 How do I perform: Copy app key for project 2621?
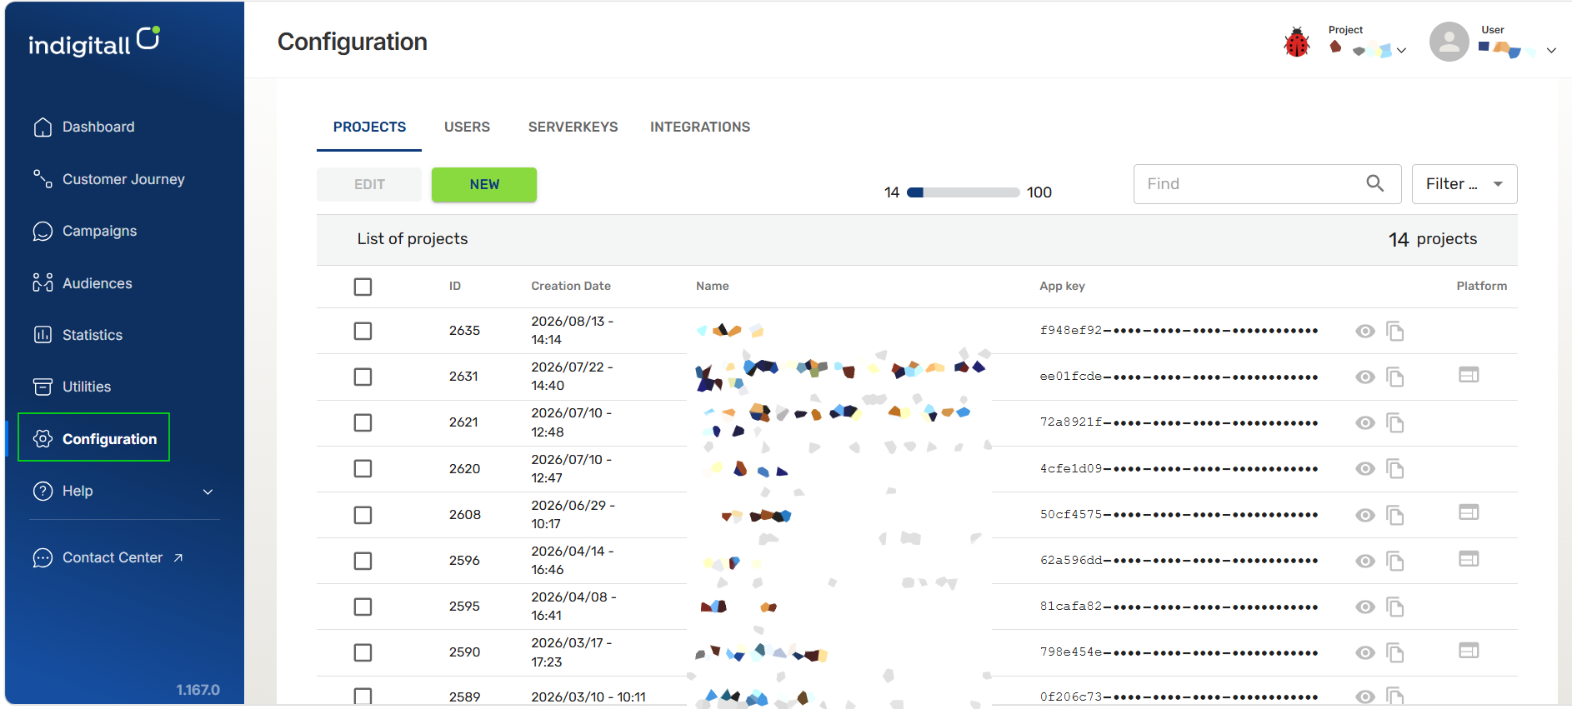click(x=1395, y=422)
